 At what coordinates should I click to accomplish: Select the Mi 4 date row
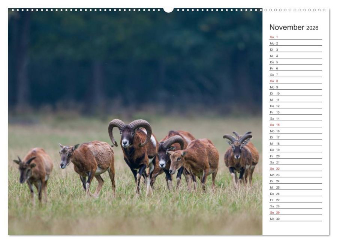point(296,56)
